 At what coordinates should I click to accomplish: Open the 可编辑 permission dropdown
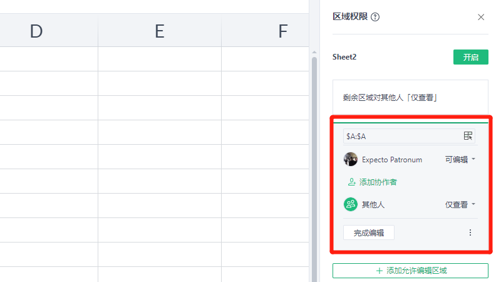click(x=460, y=159)
